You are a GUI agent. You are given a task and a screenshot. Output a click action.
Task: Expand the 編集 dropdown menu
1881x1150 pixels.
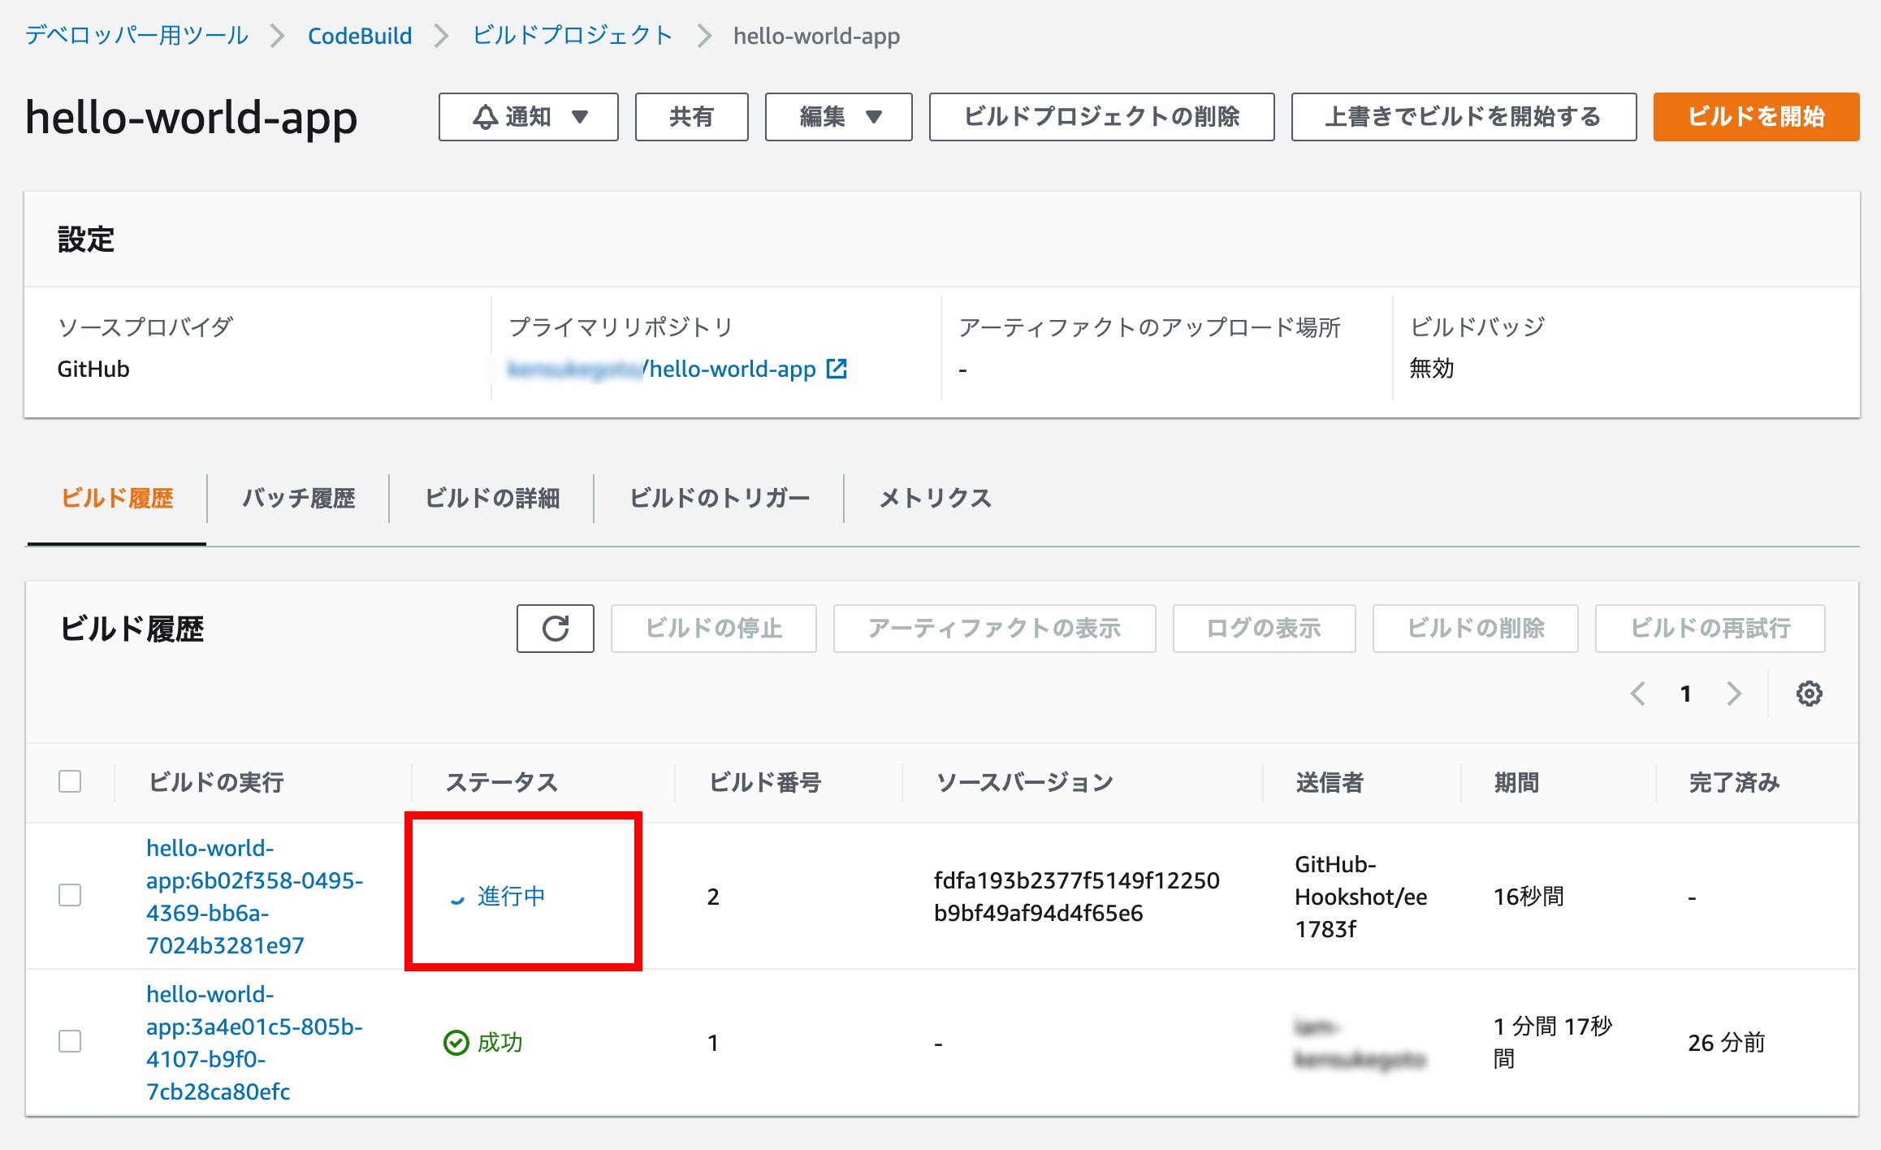pos(876,117)
